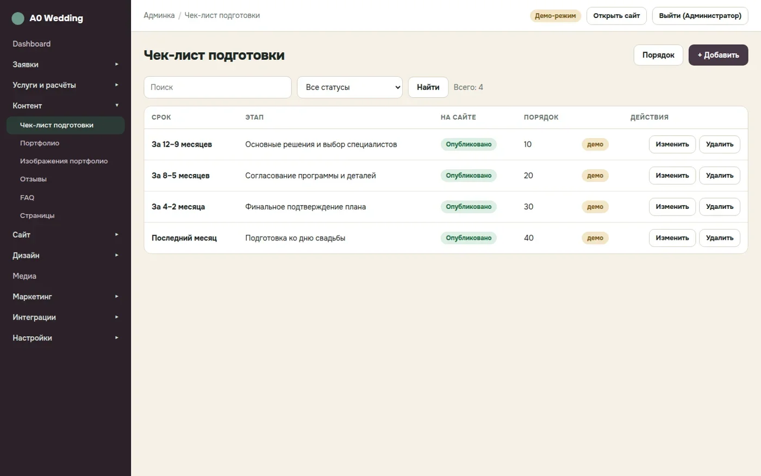This screenshot has height=476, width=761.
Task: Expand the Услуги и расчёты section
Action: pyautogui.click(x=65, y=85)
